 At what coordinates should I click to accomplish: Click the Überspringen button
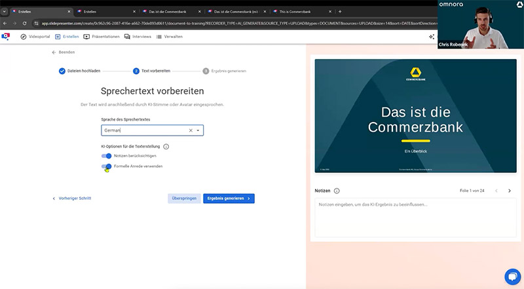coord(184,199)
